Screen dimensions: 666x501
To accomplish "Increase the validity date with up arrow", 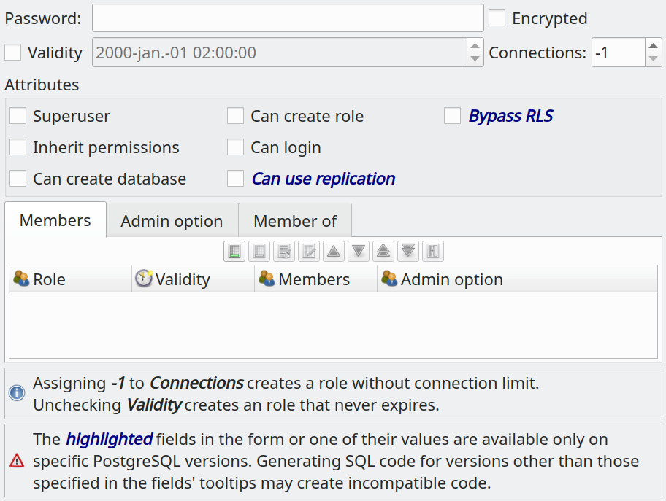I will click(x=475, y=45).
